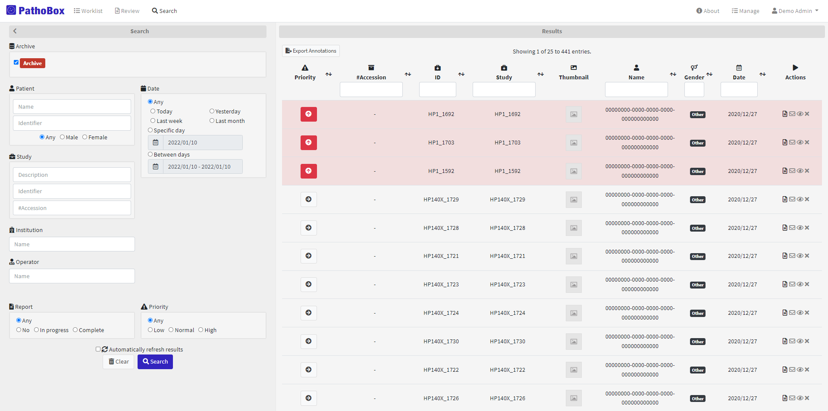Click priority arrow button for HP140X_1728
Image resolution: width=828 pixels, height=411 pixels.
(308, 228)
